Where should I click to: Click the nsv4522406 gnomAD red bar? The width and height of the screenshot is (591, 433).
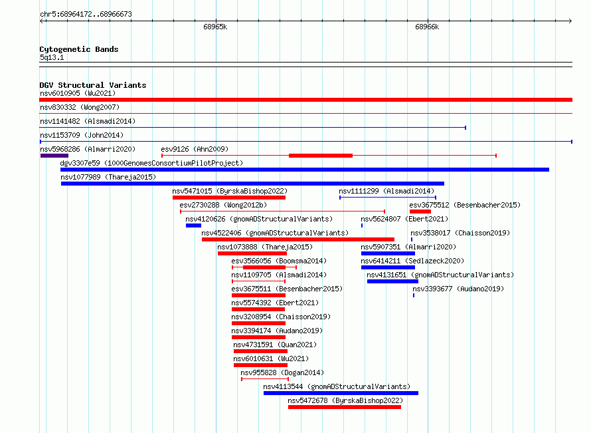[x=298, y=239]
